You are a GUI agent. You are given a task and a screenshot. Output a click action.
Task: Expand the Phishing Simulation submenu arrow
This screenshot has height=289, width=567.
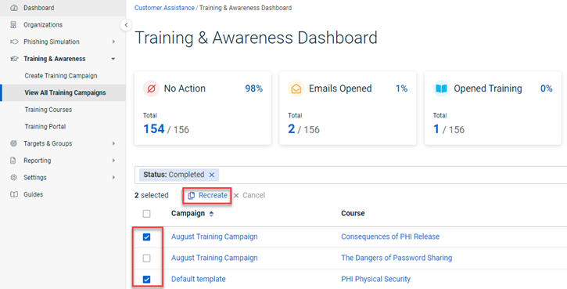click(113, 42)
